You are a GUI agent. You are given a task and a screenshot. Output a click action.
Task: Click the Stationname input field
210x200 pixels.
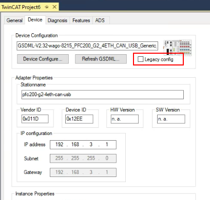pos(103,95)
